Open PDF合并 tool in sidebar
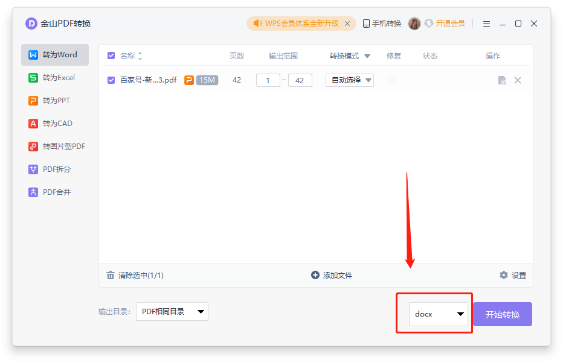 [55, 192]
